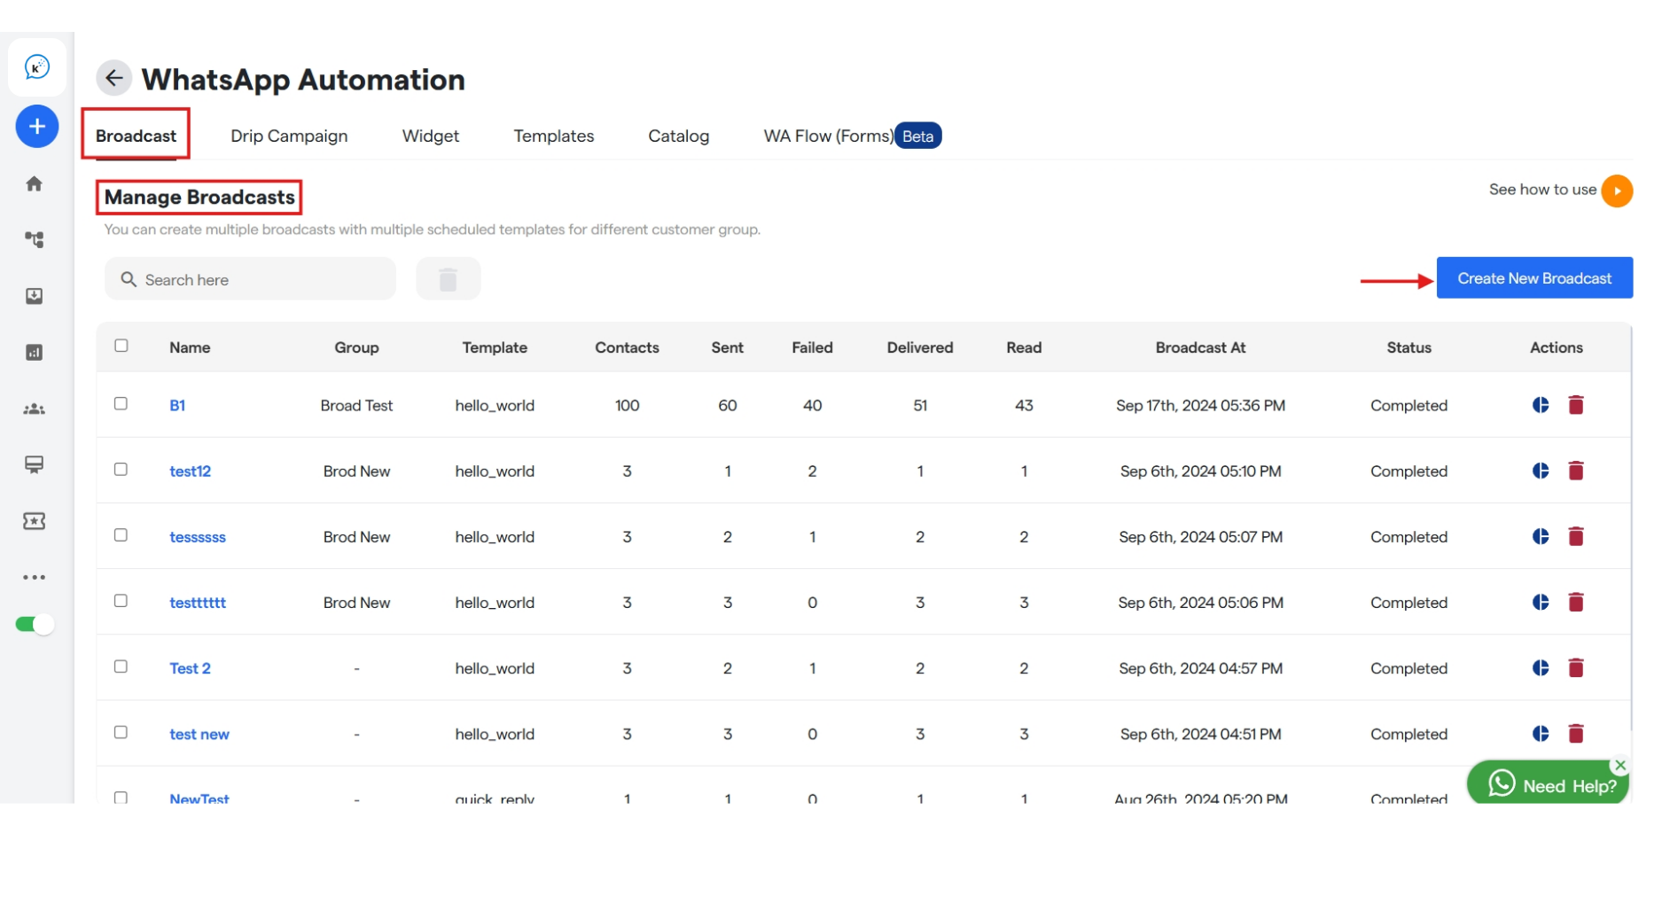This screenshot has width=1654, height=904.
Task: Open the ticket star sidebar icon
Action: 35,521
